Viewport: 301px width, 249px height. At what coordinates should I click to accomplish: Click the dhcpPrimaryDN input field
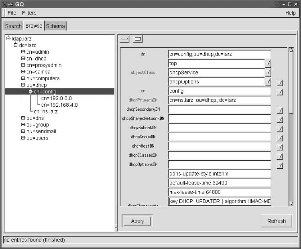219,100
